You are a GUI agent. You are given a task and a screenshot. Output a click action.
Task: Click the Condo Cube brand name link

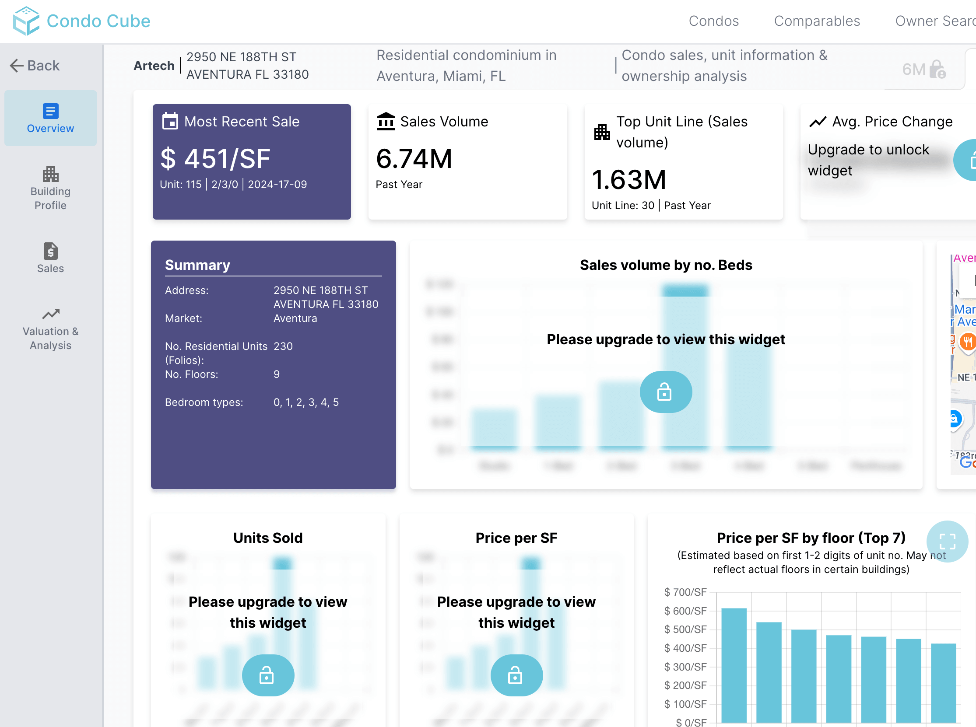pyautogui.click(x=98, y=21)
